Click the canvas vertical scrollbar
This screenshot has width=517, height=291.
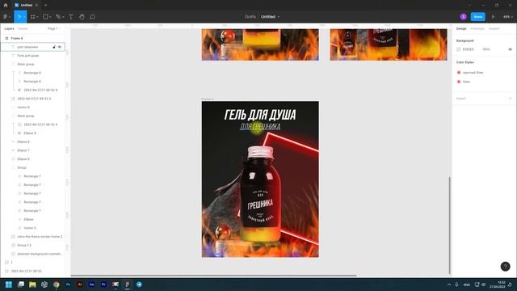pos(449,225)
